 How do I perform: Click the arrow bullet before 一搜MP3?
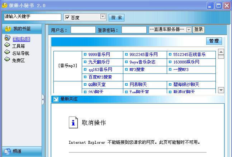pos(170,70)
